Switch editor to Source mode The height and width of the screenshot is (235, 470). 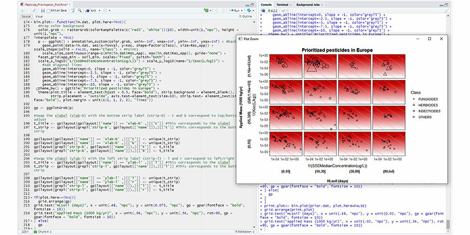click(26, 16)
